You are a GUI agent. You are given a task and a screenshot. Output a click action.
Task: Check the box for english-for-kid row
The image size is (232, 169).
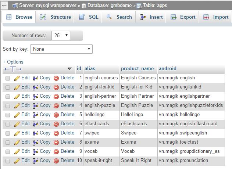tap(8, 87)
